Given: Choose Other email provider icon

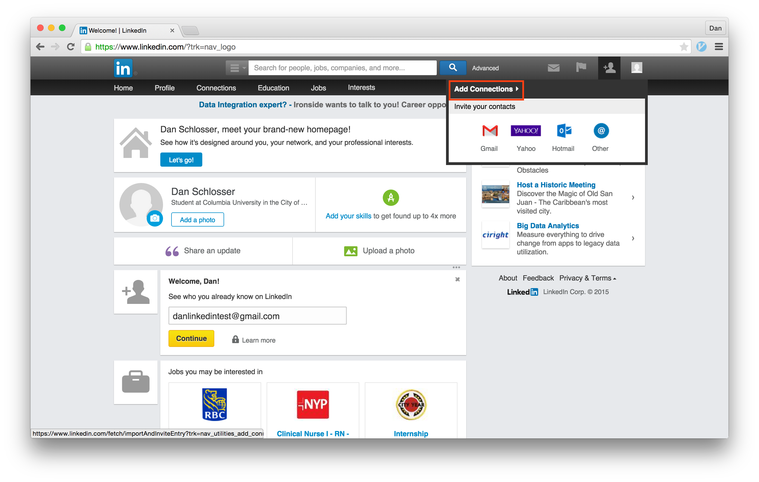Looking at the screenshot, I should pyautogui.click(x=601, y=131).
